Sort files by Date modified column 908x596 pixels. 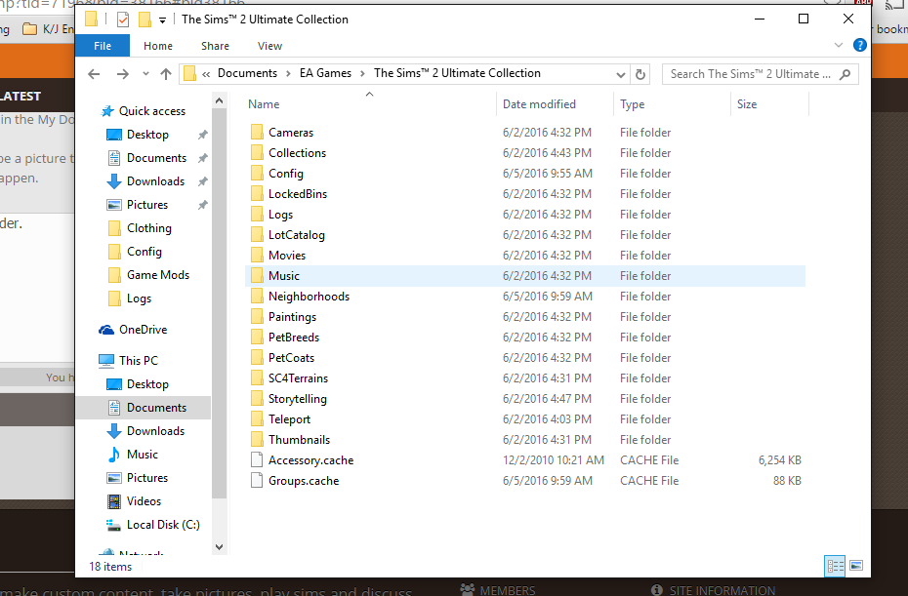tap(539, 104)
